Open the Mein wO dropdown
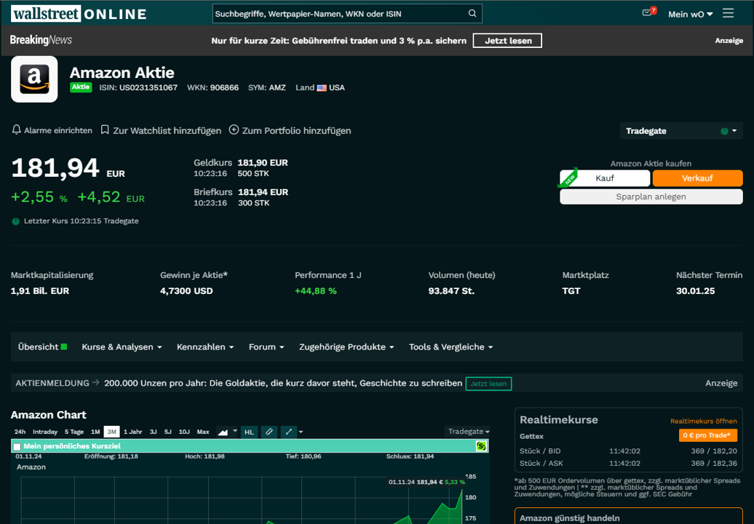The image size is (754, 524). coord(690,14)
